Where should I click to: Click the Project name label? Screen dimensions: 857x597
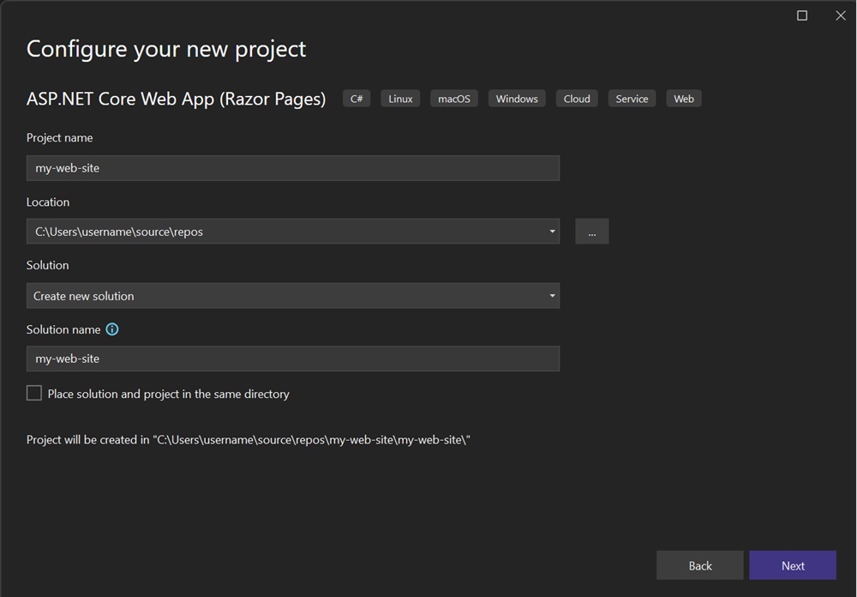[60, 138]
